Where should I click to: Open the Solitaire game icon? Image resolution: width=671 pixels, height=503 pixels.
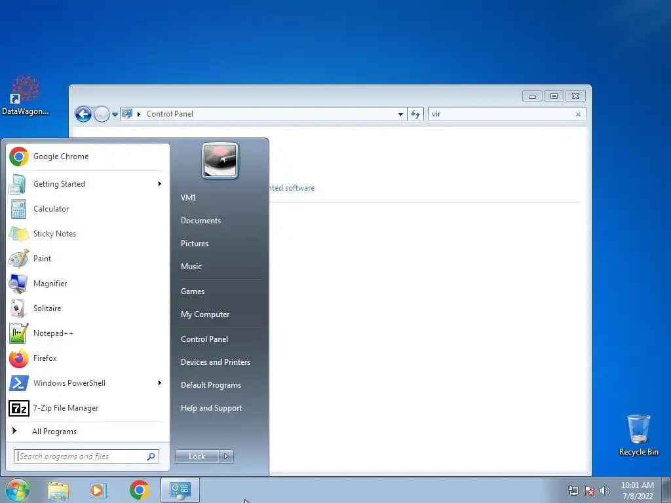[x=18, y=308]
